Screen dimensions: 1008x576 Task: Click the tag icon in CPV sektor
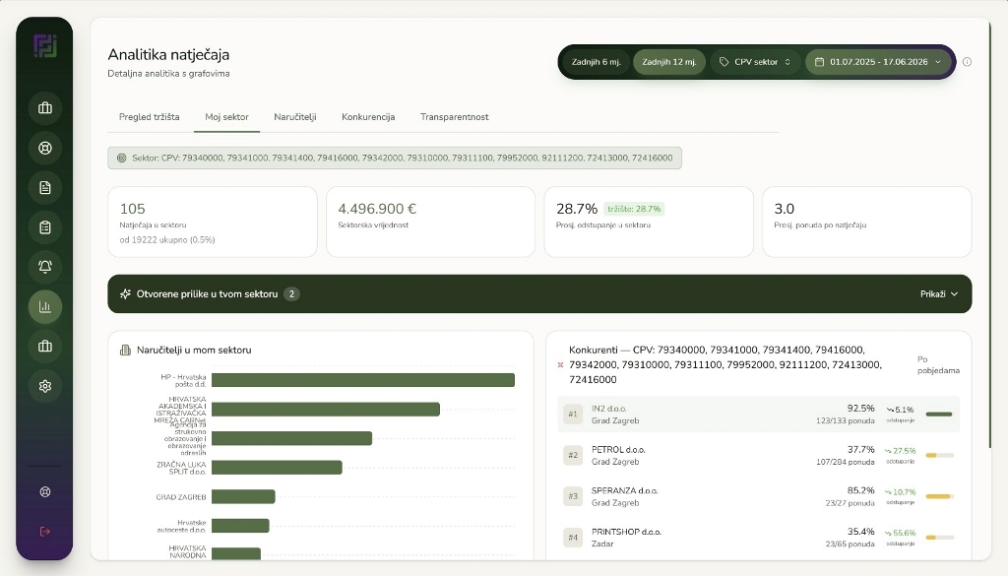click(x=724, y=62)
